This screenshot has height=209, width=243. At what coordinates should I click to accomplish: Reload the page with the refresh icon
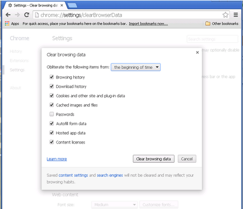27,15
